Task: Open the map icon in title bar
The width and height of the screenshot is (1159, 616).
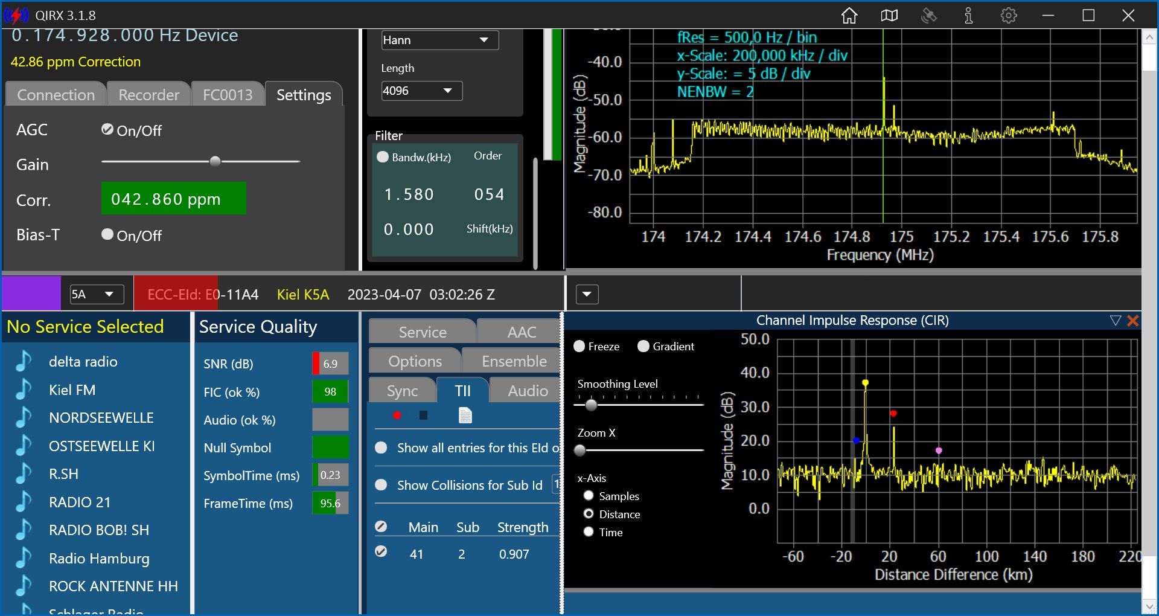Action: 889,16
